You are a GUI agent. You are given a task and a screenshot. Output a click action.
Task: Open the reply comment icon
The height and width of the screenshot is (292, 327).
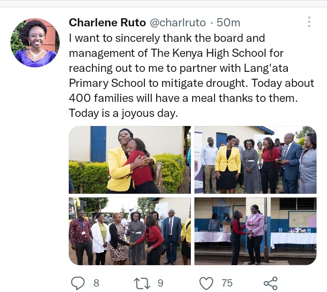pyautogui.click(x=78, y=283)
